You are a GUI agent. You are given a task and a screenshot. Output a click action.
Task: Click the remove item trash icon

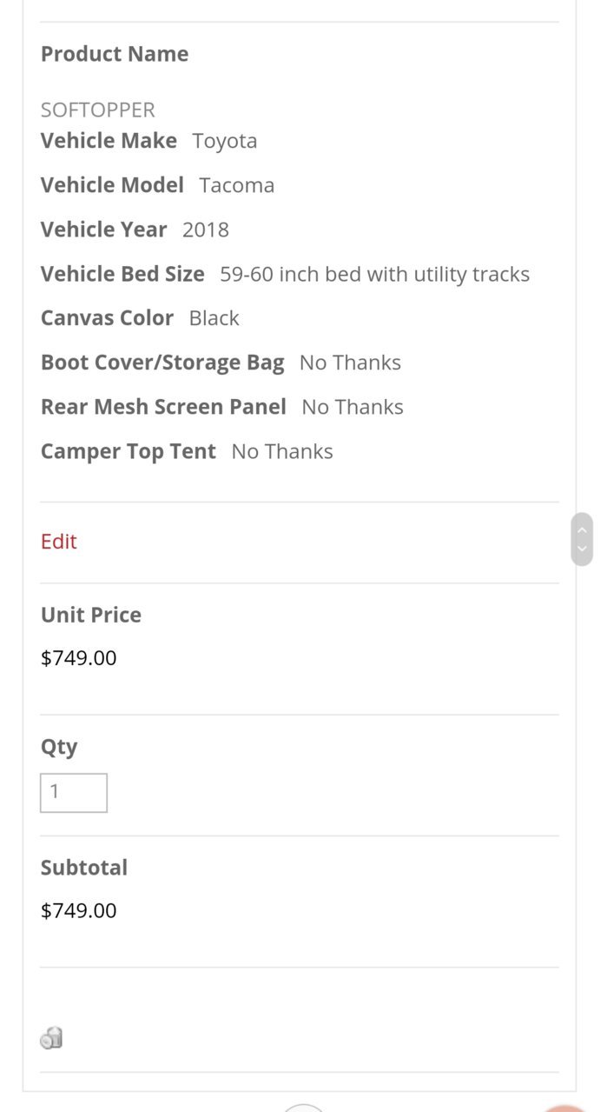tap(51, 1037)
